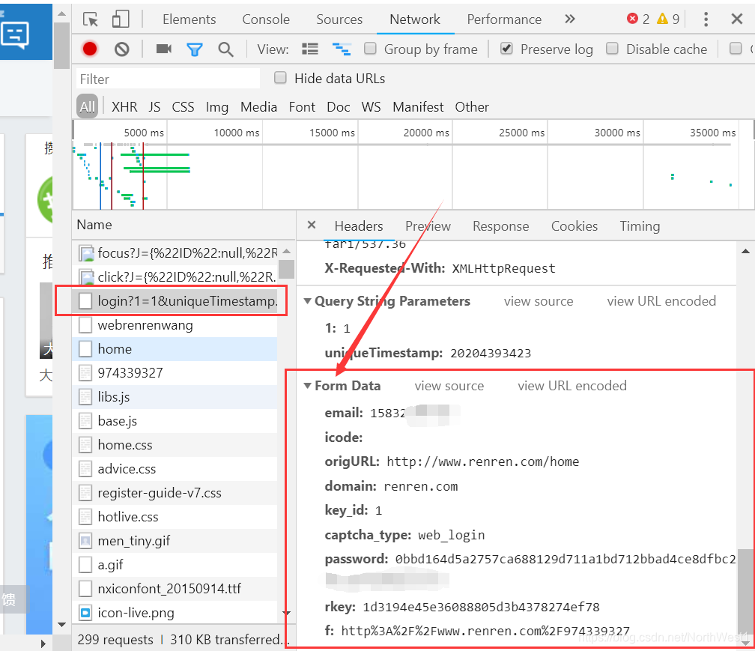The width and height of the screenshot is (755, 651).
Task: Click the yellow warning count icon
Action: [663, 19]
